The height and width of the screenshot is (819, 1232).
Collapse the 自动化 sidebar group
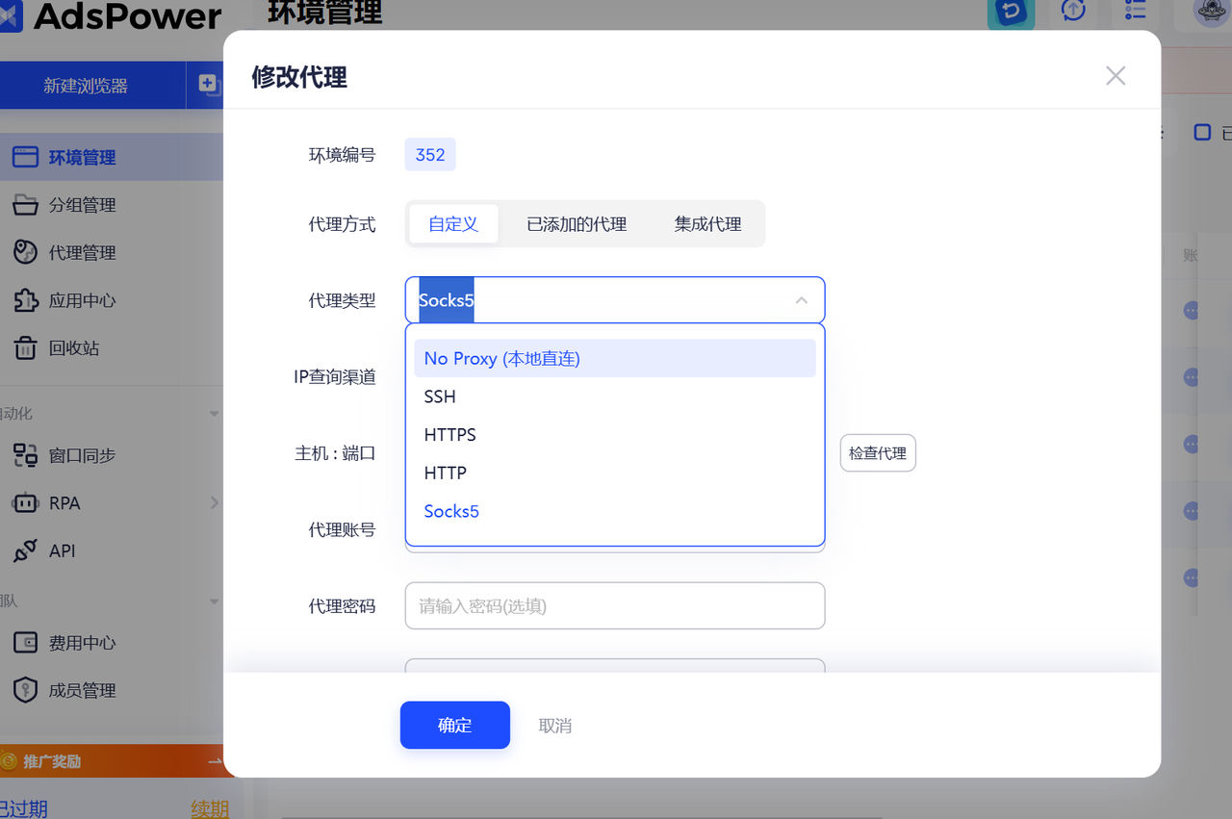[214, 413]
